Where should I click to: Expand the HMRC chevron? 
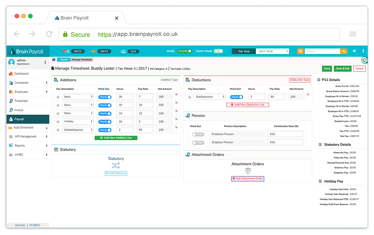47,155
